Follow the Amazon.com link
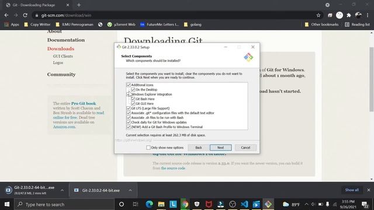This screenshot has width=374, height=210. (64, 127)
